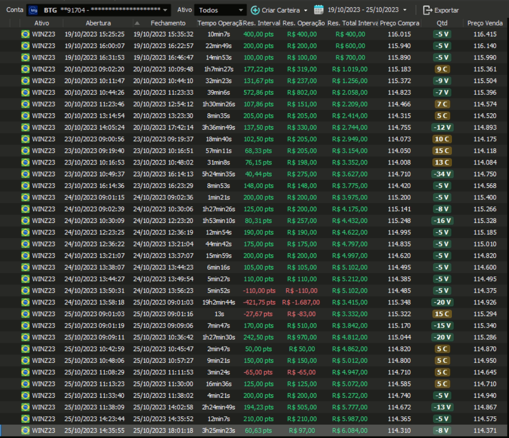Sort by Abertura column header
The width and height of the screenshot is (509, 438).
pos(98,23)
